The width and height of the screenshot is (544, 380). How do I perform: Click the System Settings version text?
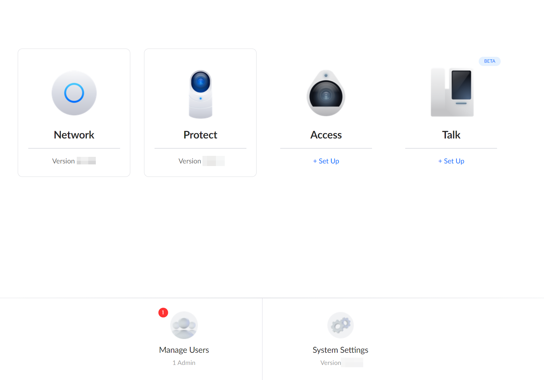[x=341, y=363]
